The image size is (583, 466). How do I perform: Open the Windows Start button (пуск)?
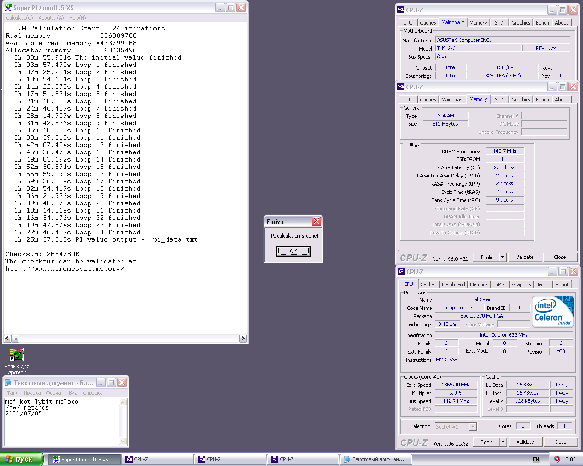(x=22, y=459)
